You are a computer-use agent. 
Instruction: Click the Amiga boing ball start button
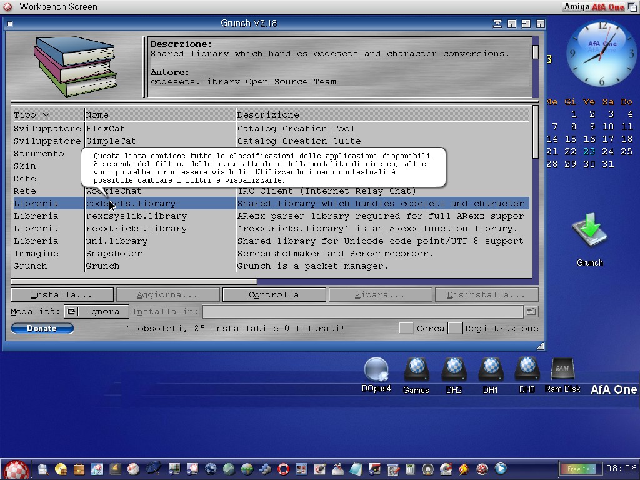16,469
